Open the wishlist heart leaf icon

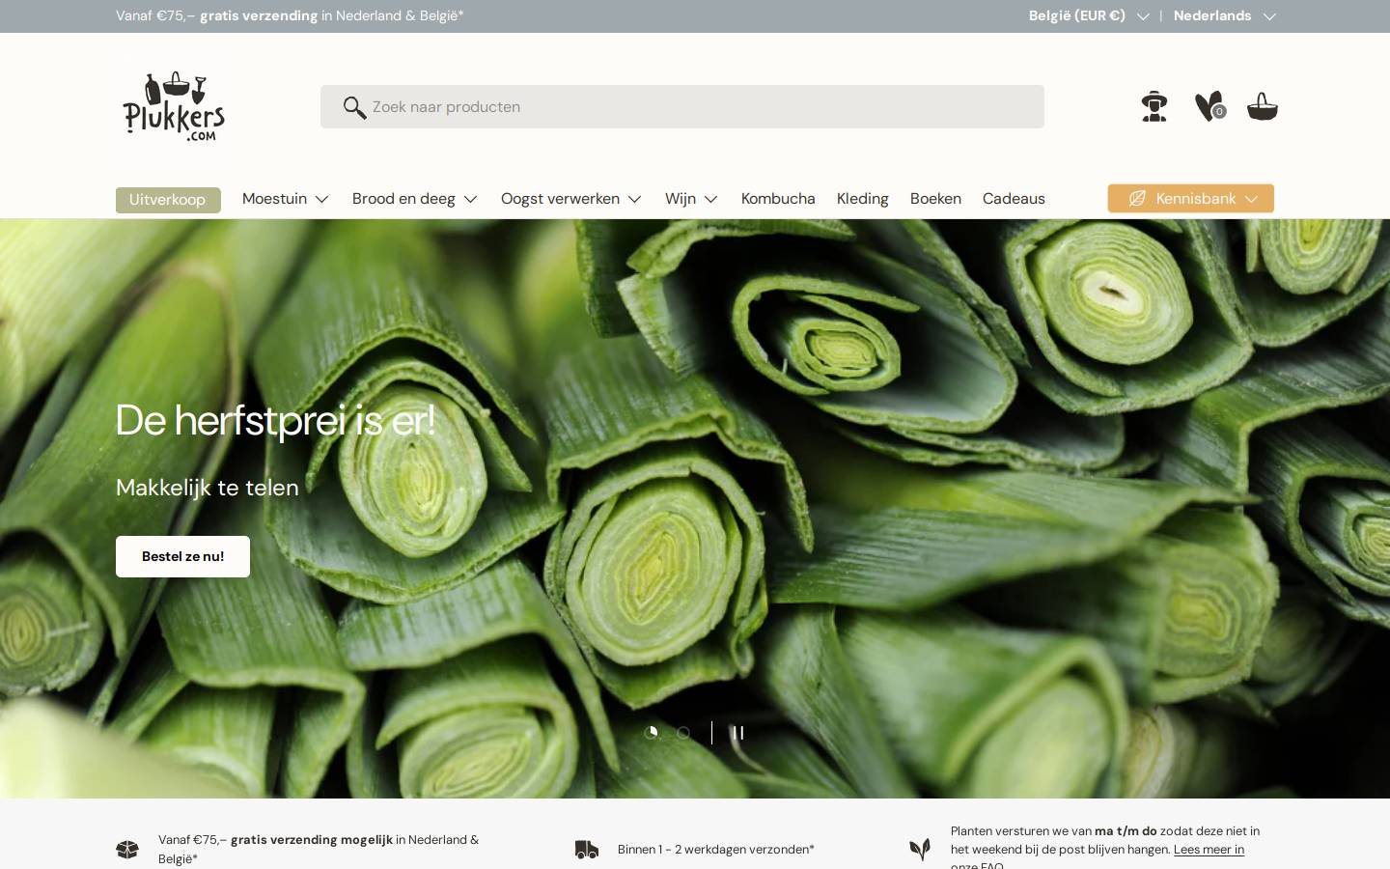pyautogui.click(x=1209, y=106)
